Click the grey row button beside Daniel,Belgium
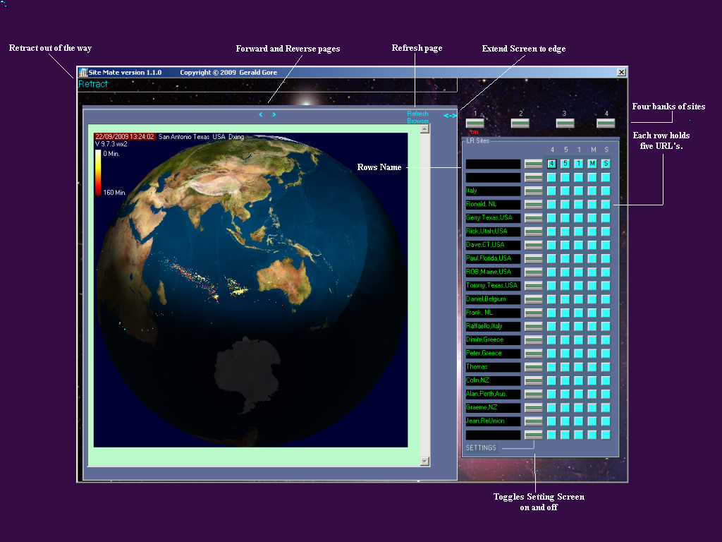722x542 pixels. (534, 299)
